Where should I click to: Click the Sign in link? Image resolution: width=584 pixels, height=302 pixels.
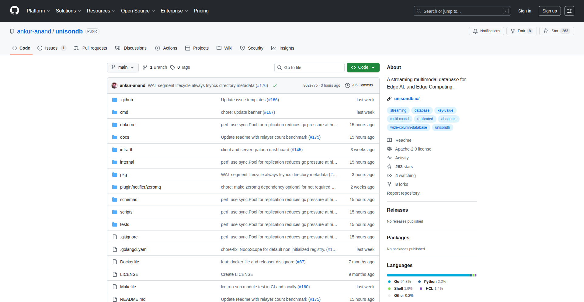tap(524, 11)
